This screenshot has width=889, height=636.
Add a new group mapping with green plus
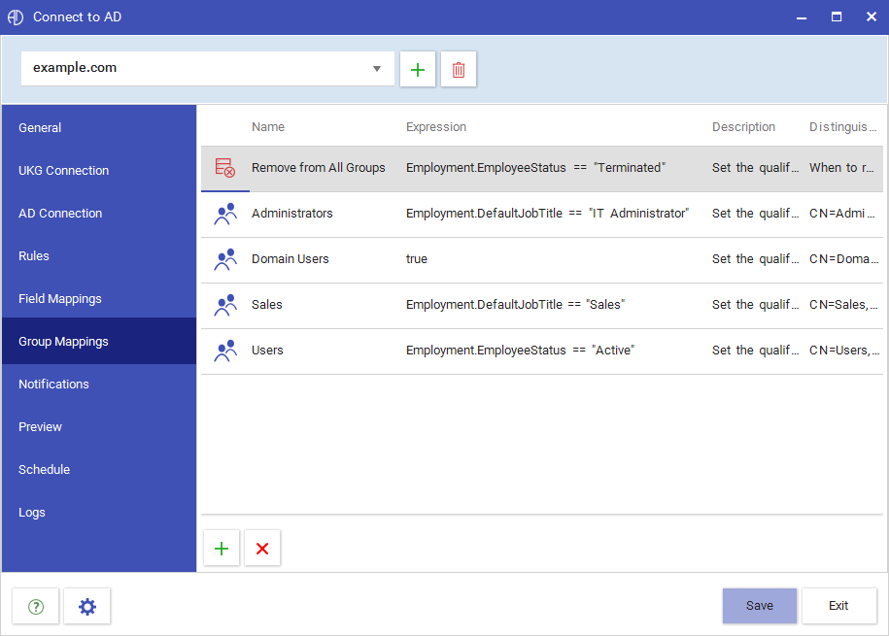[222, 549]
